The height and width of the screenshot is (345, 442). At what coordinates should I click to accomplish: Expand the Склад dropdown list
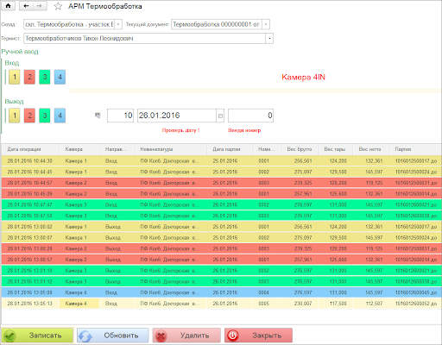point(118,24)
